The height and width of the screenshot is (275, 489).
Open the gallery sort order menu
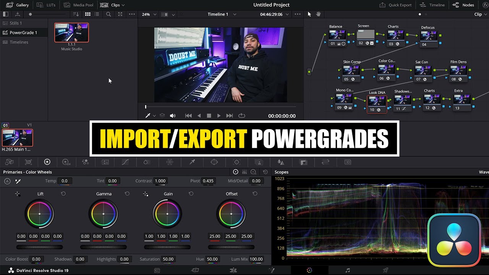76,14
